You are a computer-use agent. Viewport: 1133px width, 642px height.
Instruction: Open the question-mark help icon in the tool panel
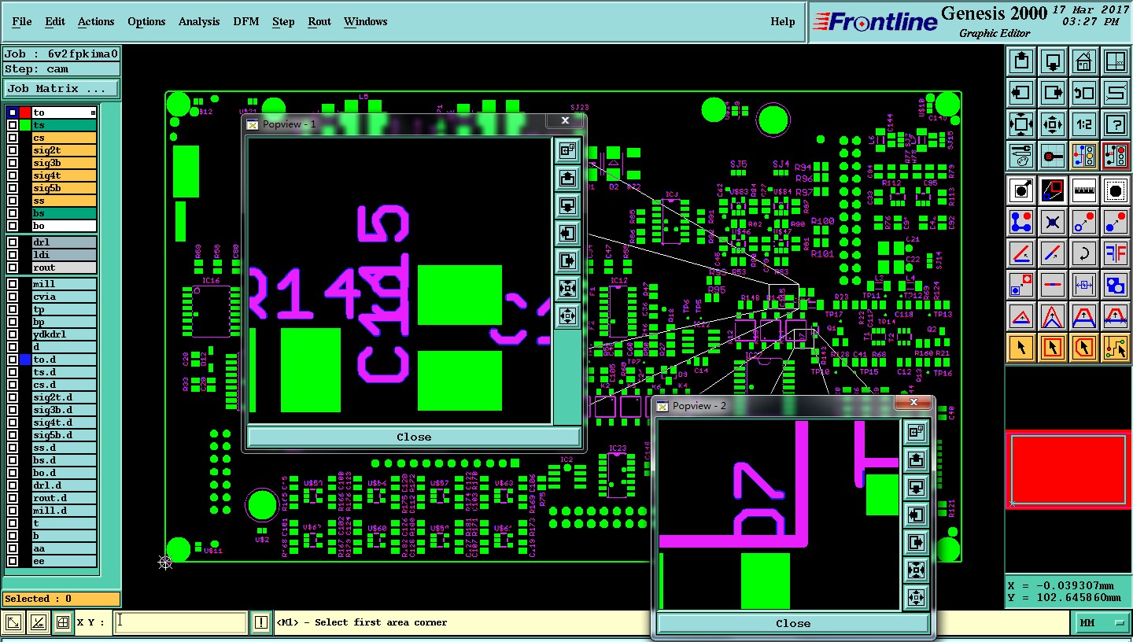point(1116,124)
